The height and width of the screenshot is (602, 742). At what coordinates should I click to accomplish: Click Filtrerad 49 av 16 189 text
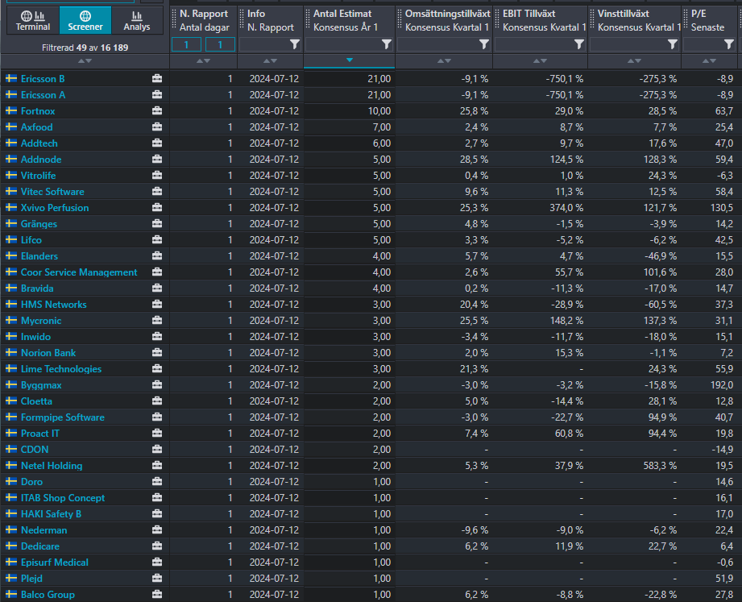(x=85, y=48)
